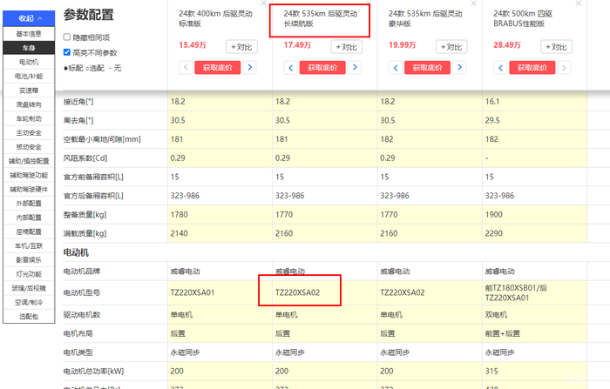Click left arrow under the 17.49万 model
The width and height of the screenshot is (610, 389).
click(x=290, y=67)
